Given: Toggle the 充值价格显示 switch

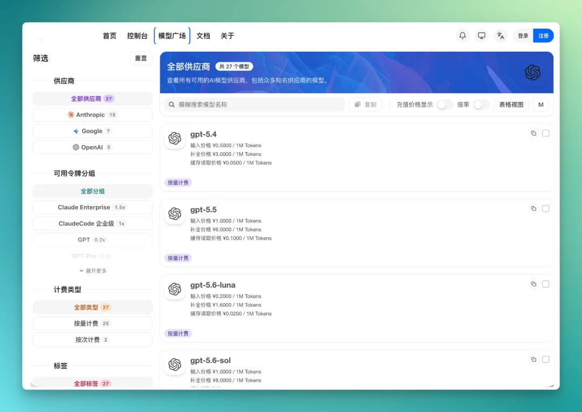Looking at the screenshot, I should click(x=445, y=105).
